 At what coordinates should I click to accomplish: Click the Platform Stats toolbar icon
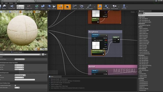(x=106, y=7)
